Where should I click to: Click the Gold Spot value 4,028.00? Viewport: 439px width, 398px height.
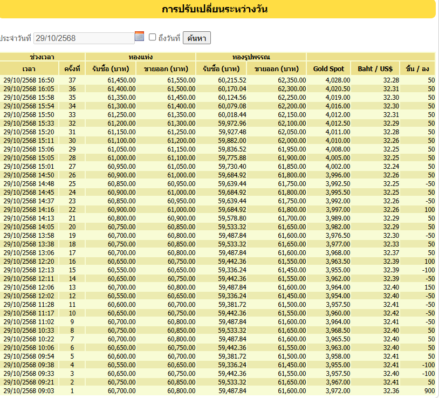(x=338, y=80)
